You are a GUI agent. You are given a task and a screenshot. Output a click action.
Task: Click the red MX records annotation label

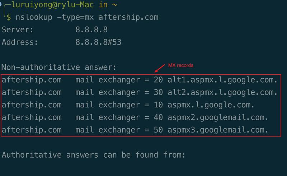181,66
